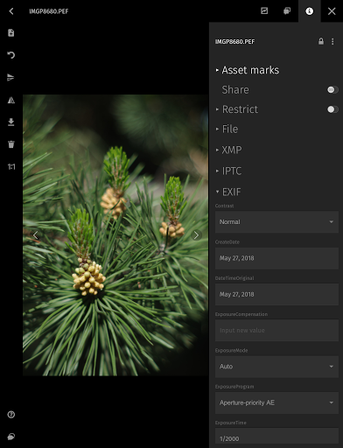This screenshot has width=343, height=448.
Task: Go back with the top-left arrow
Action: pyautogui.click(x=11, y=11)
